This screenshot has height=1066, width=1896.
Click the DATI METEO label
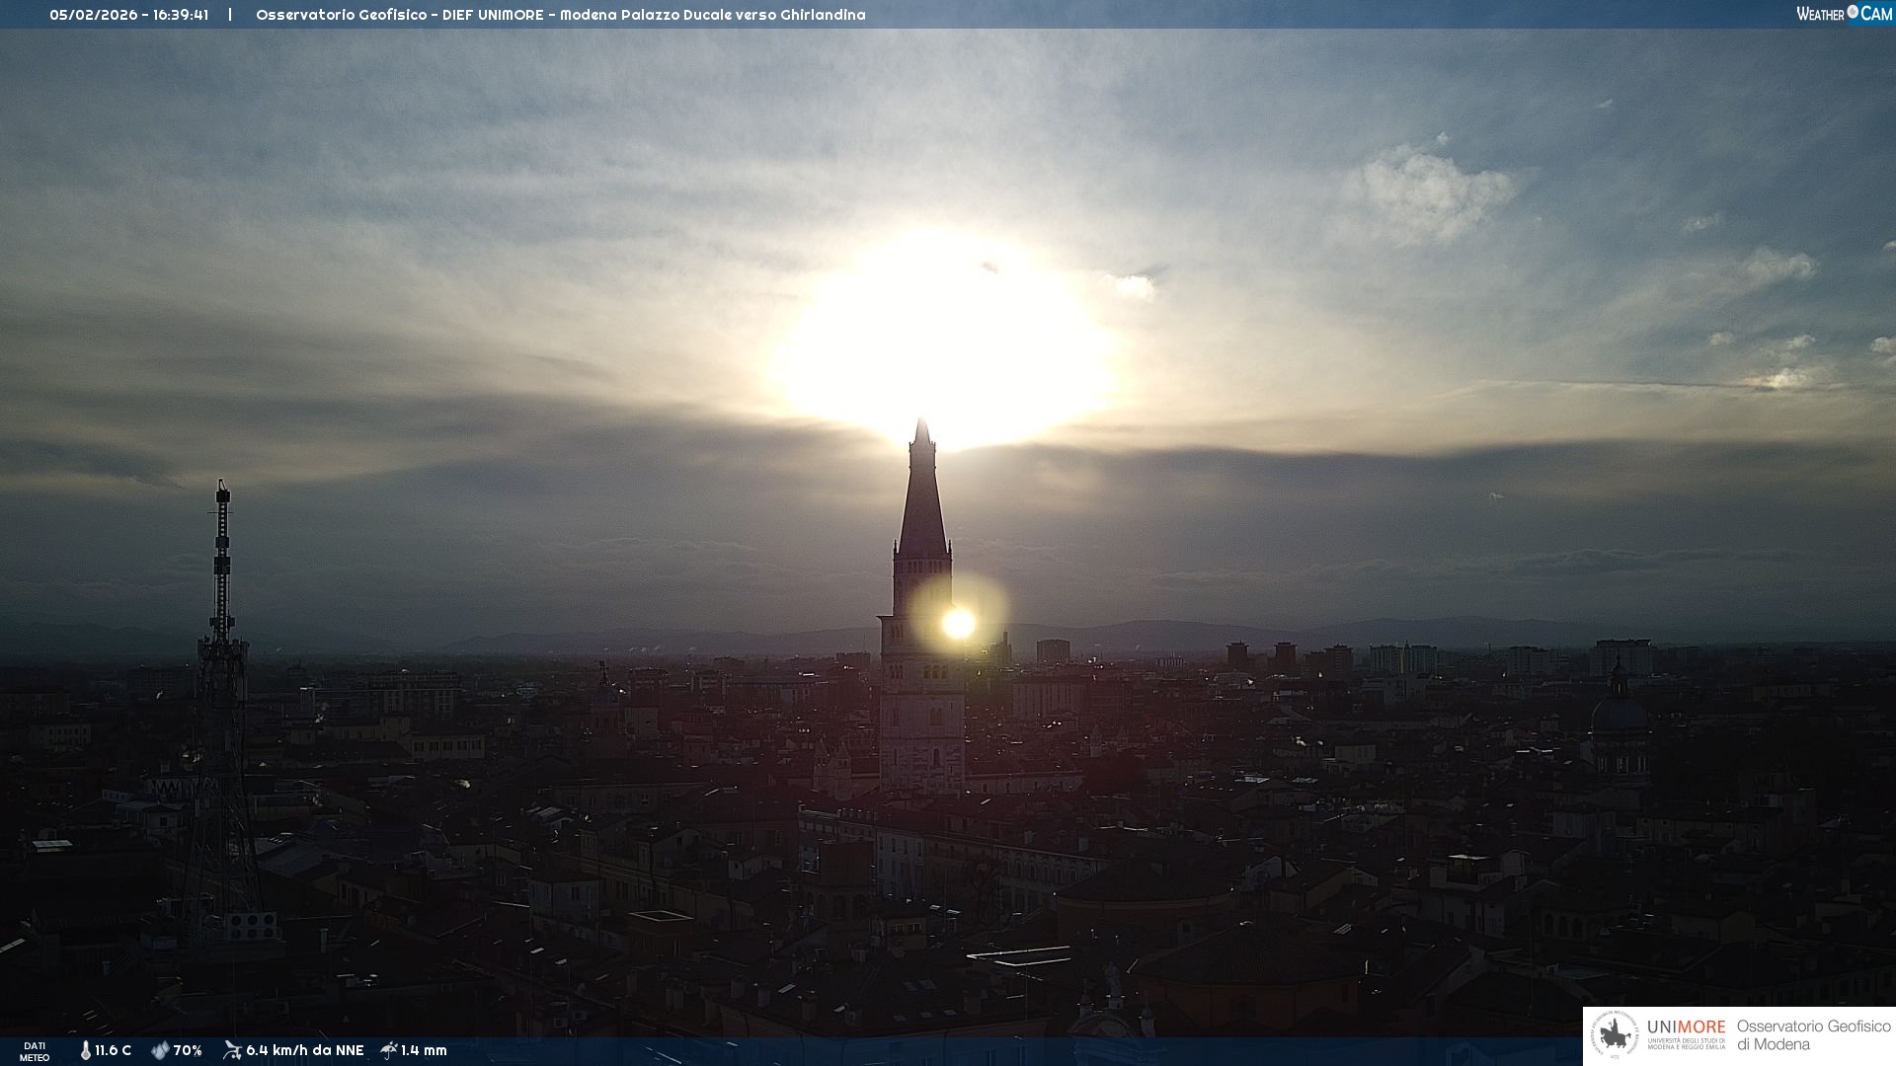tap(35, 1051)
